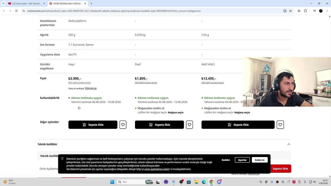Launch Microsoft Edge from the taskbar
The width and height of the screenshot is (331, 186).
[x=204, y=182]
